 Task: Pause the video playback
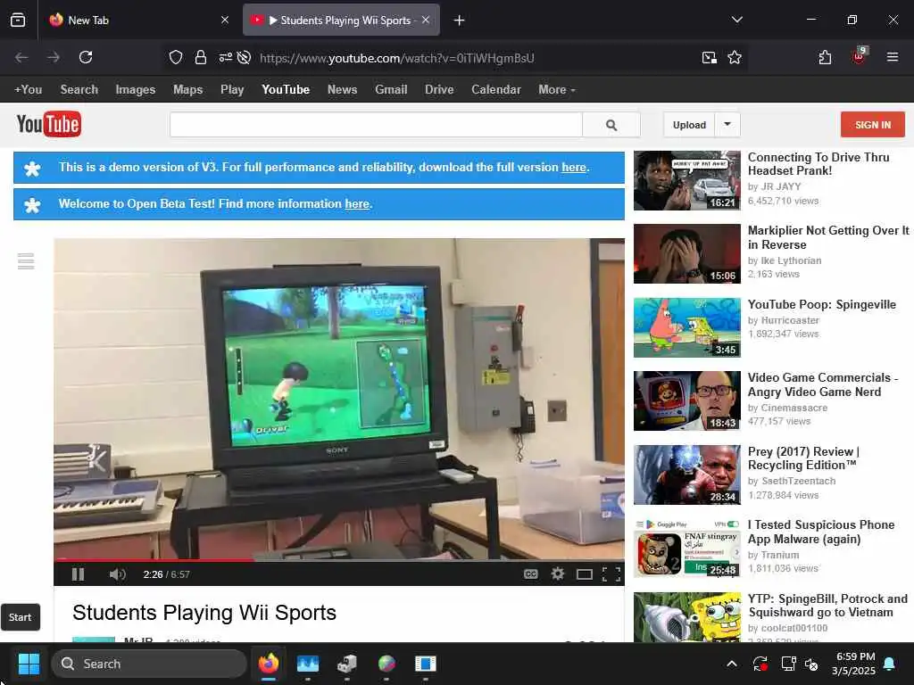[79, 574]
